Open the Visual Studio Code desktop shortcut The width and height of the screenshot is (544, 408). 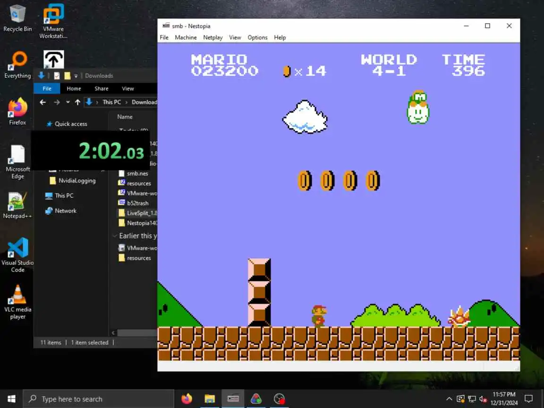17,255
